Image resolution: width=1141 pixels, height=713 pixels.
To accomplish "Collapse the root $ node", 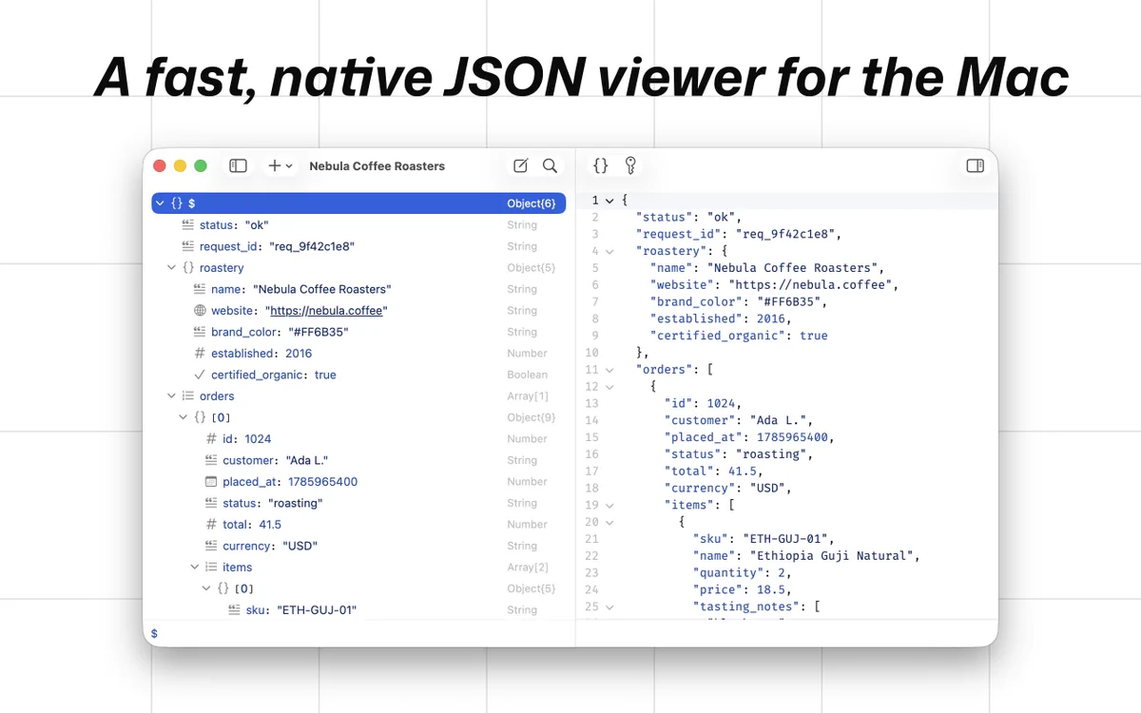I will point(160,203).
